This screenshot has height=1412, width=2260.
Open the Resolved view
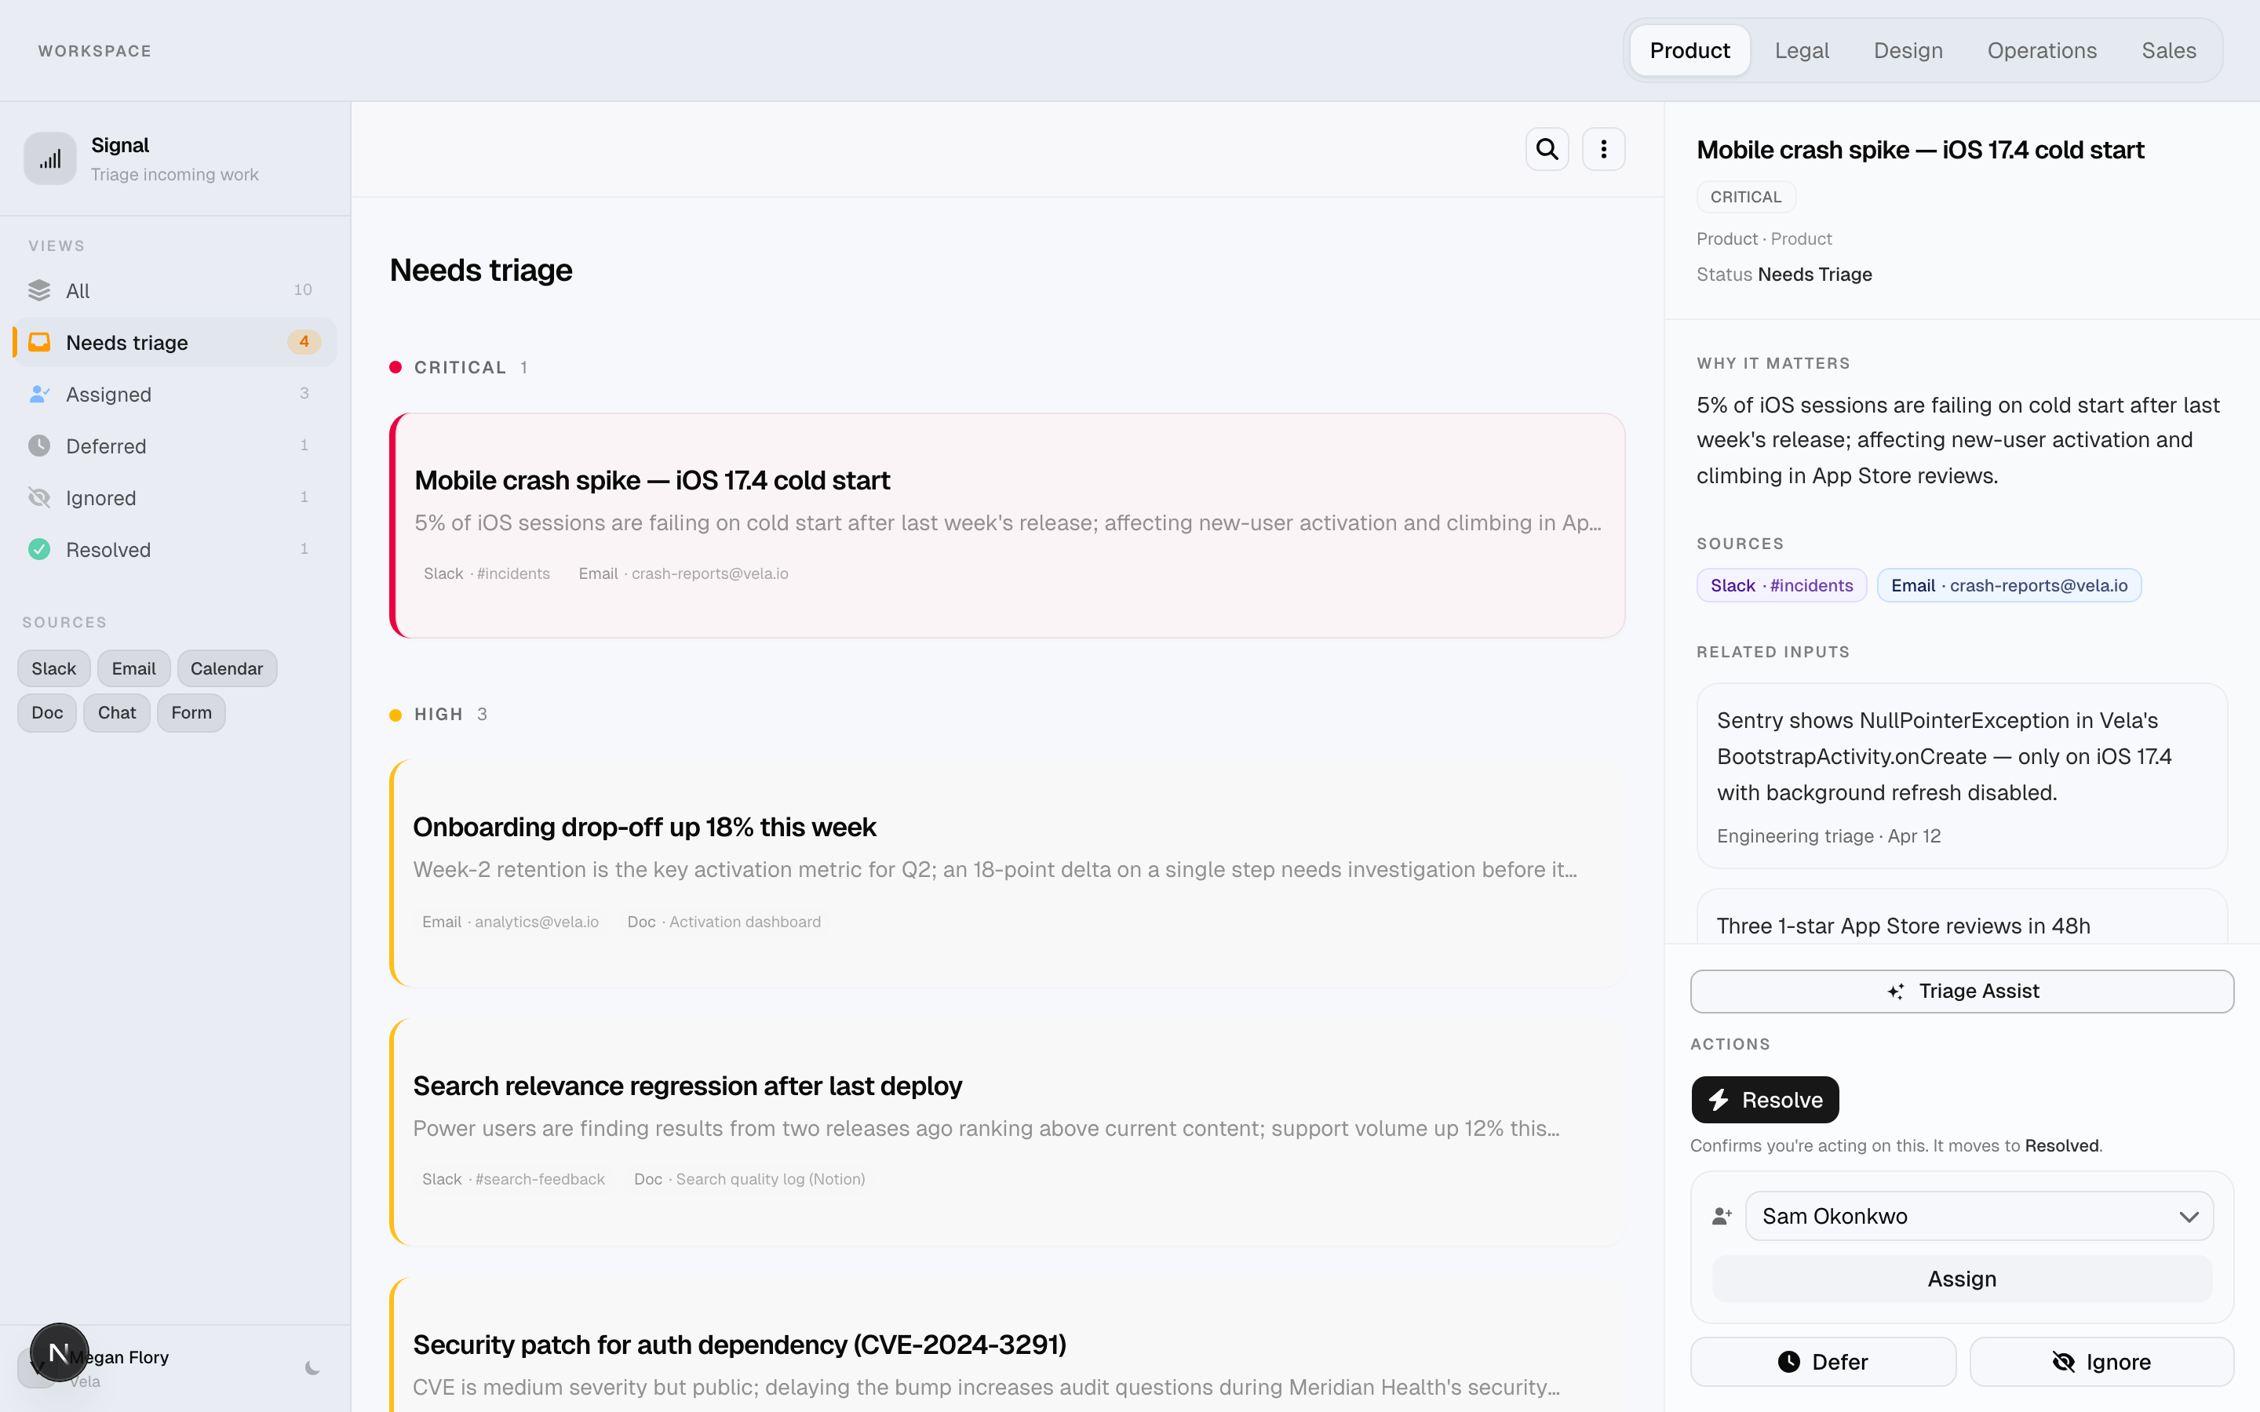coord(176,549)
